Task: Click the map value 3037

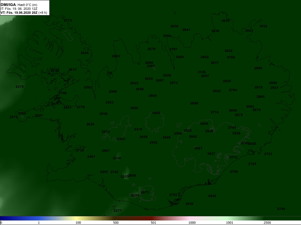Action: (x=215, y=63)
